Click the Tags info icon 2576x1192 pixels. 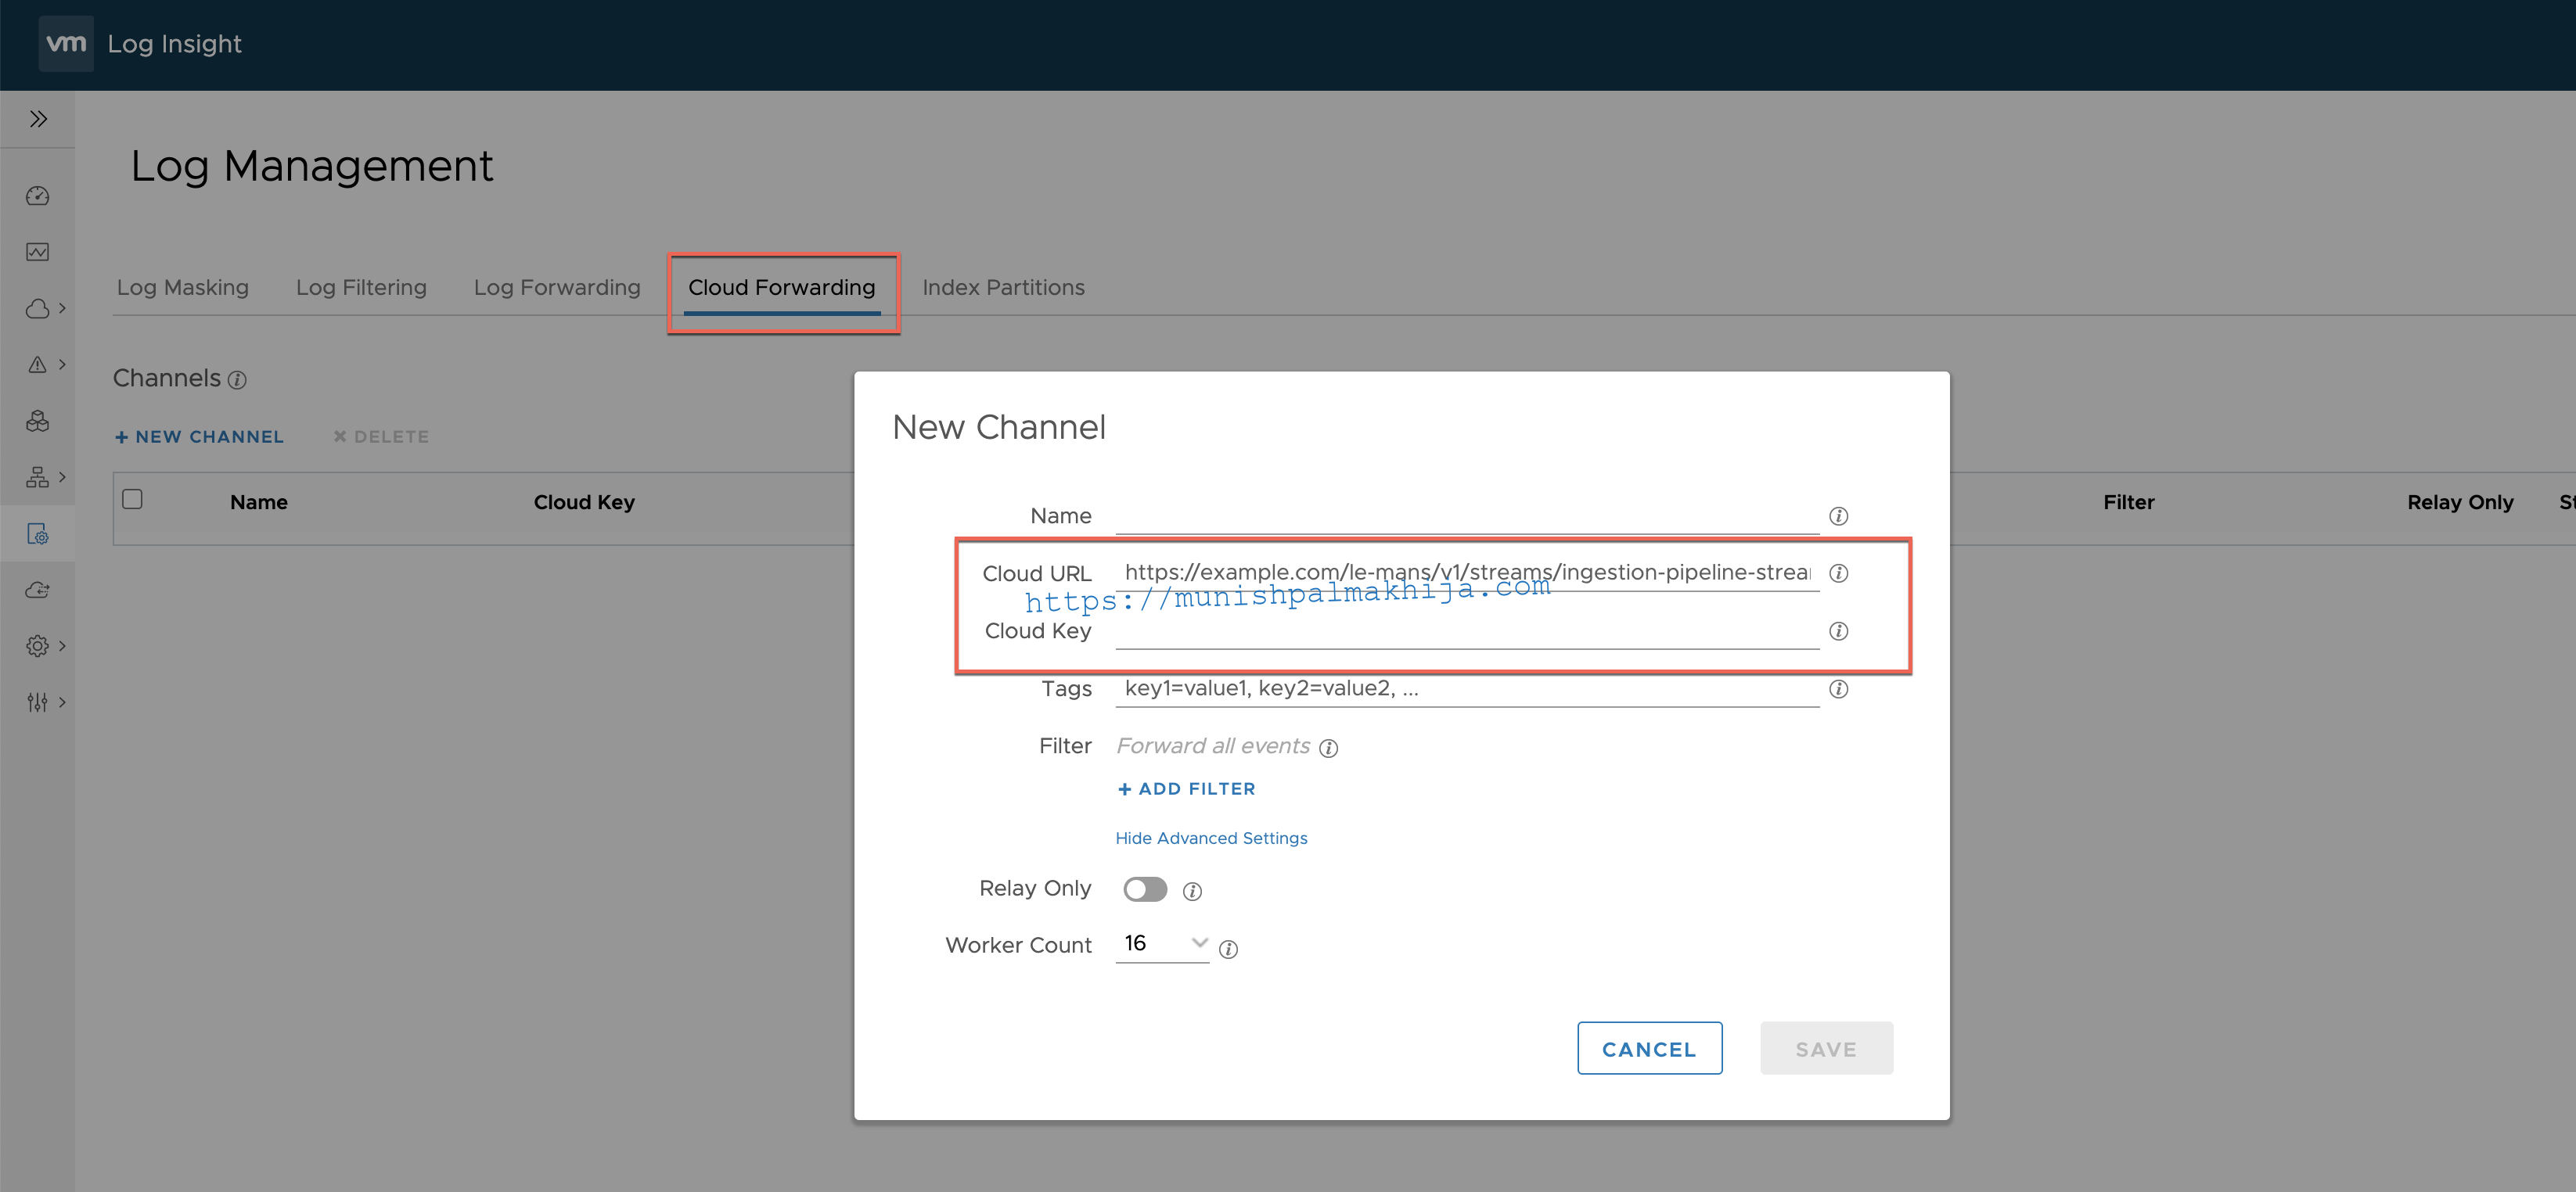[1838, 689]
